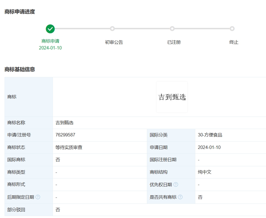Click the 否 value in 部分驳回 row
This screenshot has height=218, width=266.
(x=57, y=209)
